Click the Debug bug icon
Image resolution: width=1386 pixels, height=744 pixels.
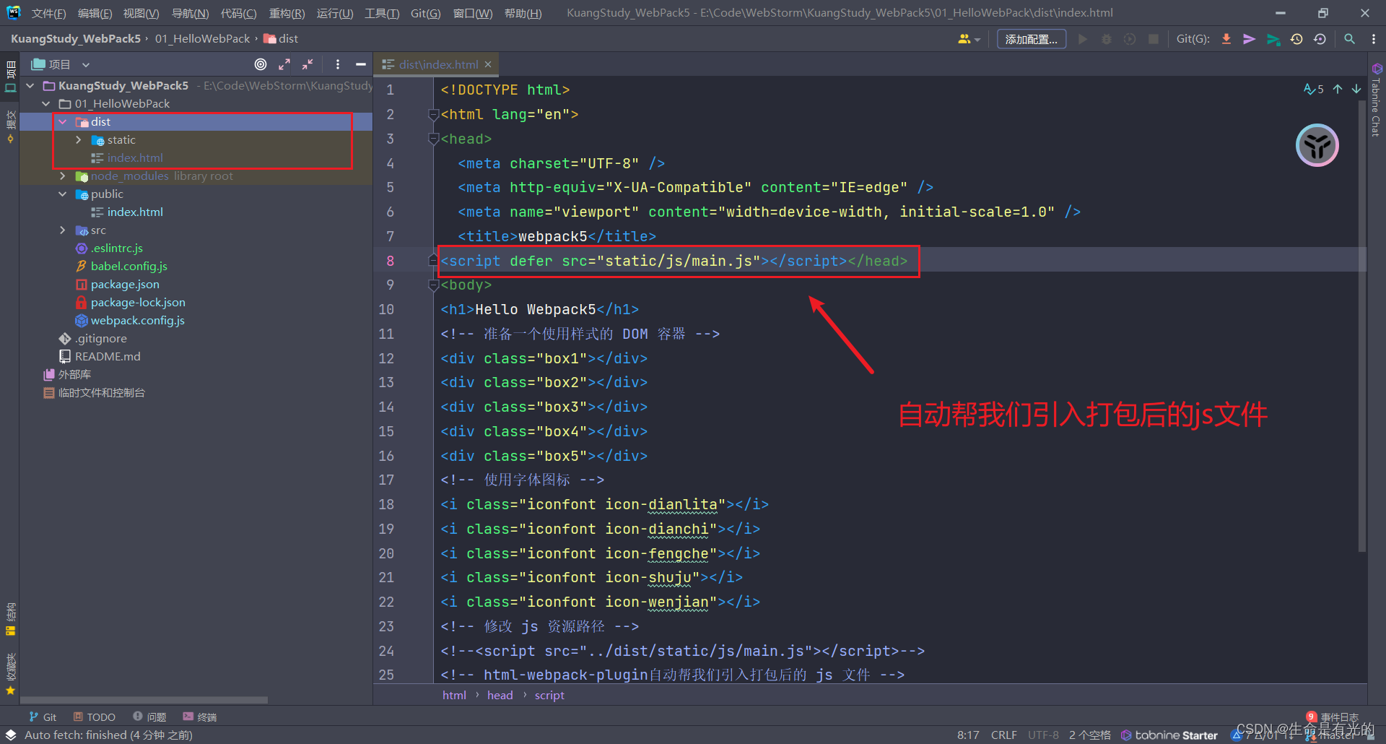[1106, 39]
